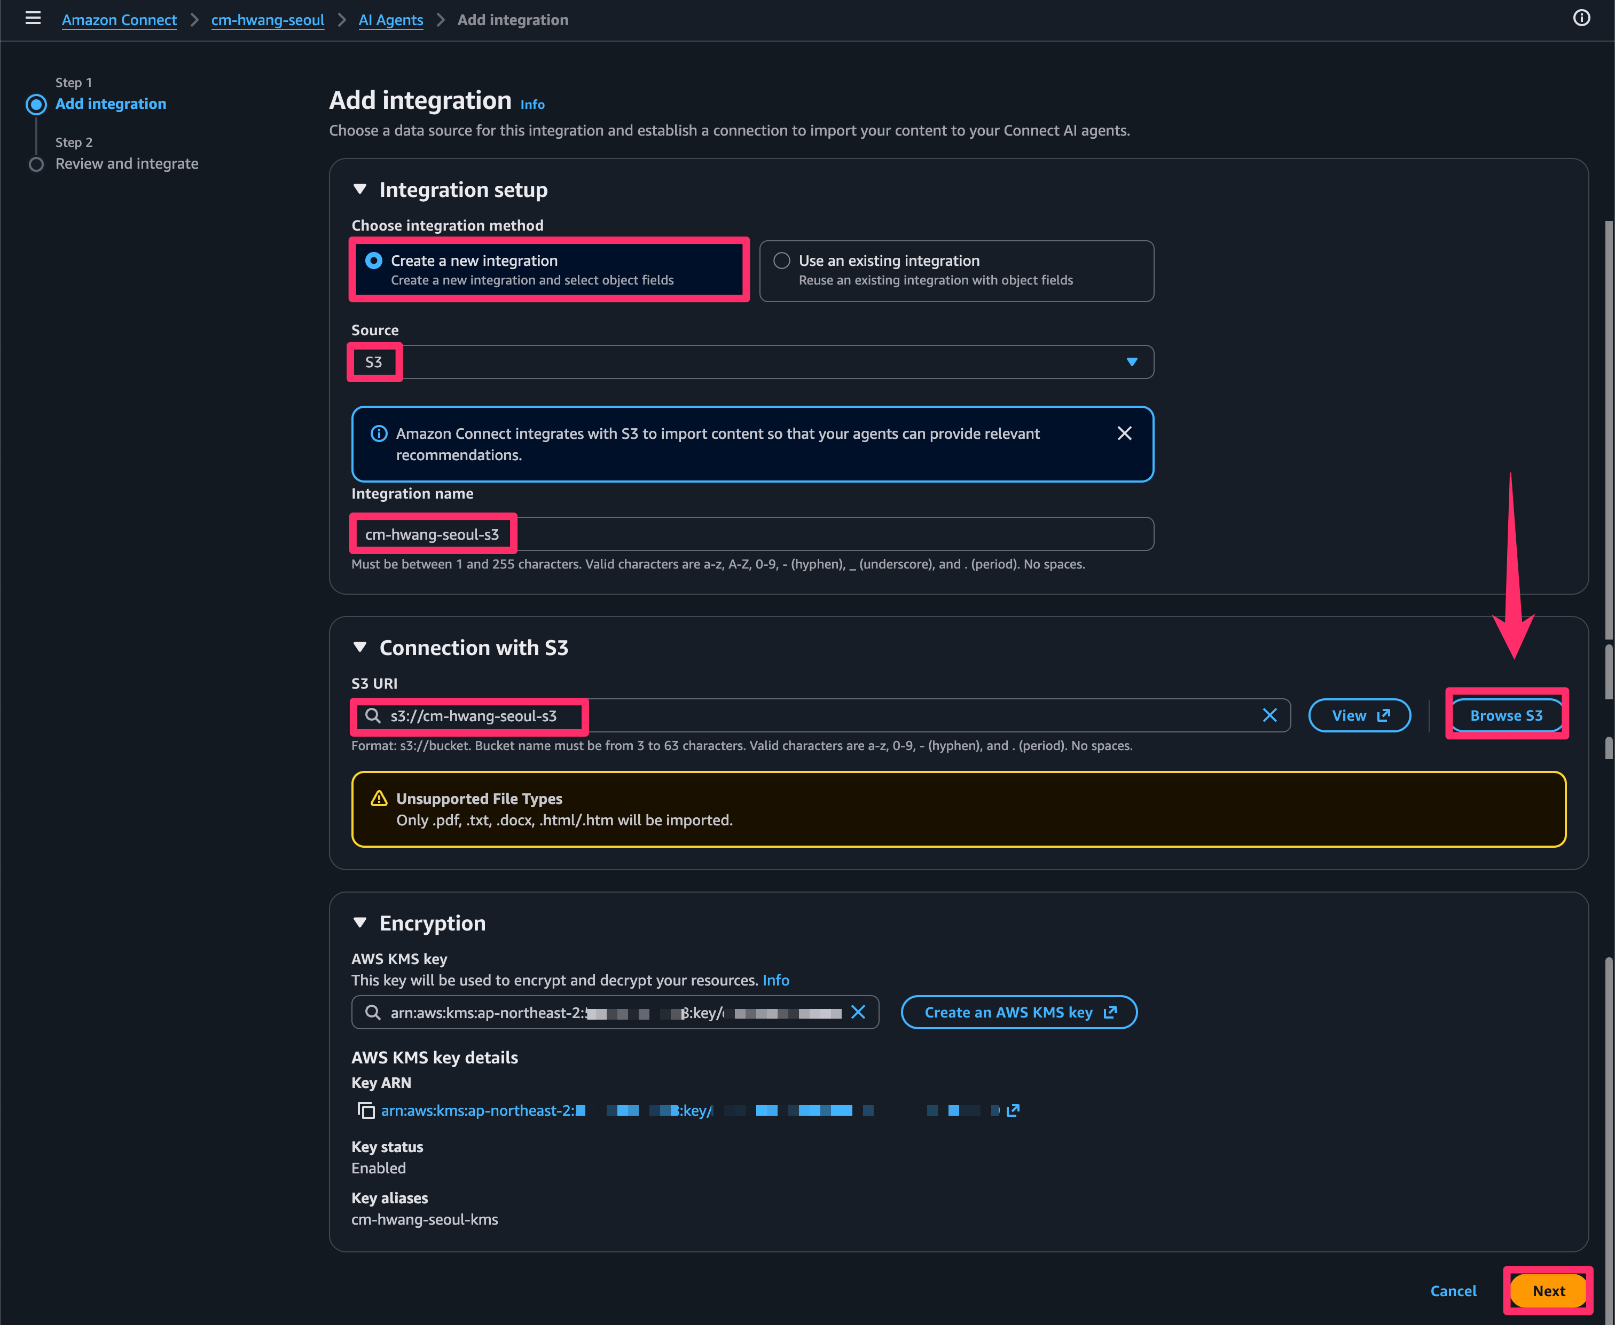Go to AI Agents breadcrumb
This screenshot has width=1615, height=1325.
[x=390, y=20]
